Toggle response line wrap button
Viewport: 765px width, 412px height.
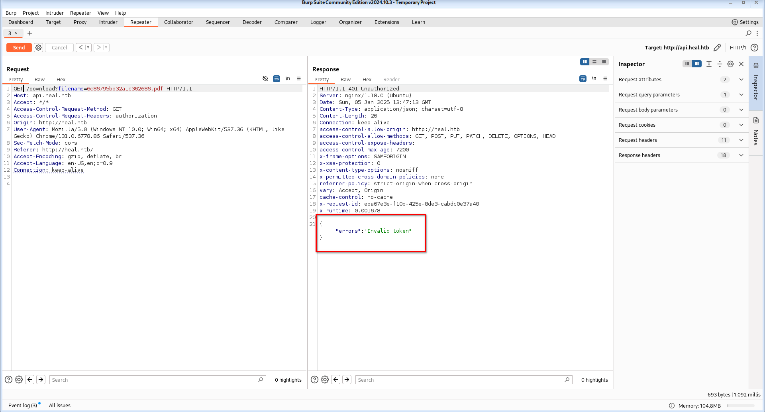pos(583,79)
